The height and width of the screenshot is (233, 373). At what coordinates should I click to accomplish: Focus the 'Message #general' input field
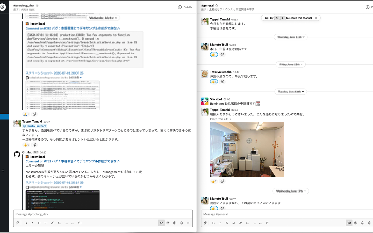pyautogui.click(x=287, y=214)
